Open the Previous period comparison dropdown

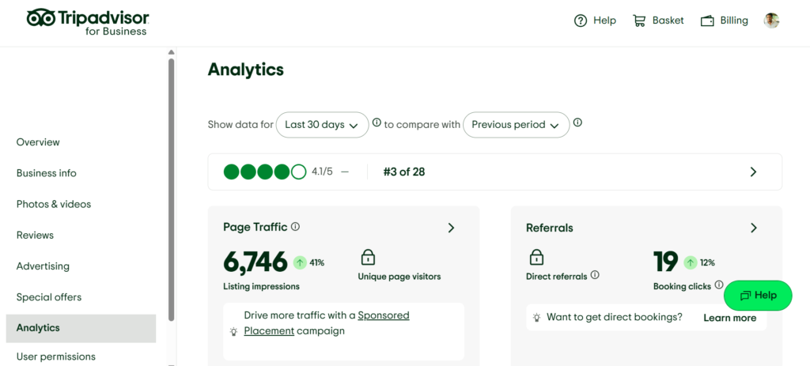click(516, 125)
